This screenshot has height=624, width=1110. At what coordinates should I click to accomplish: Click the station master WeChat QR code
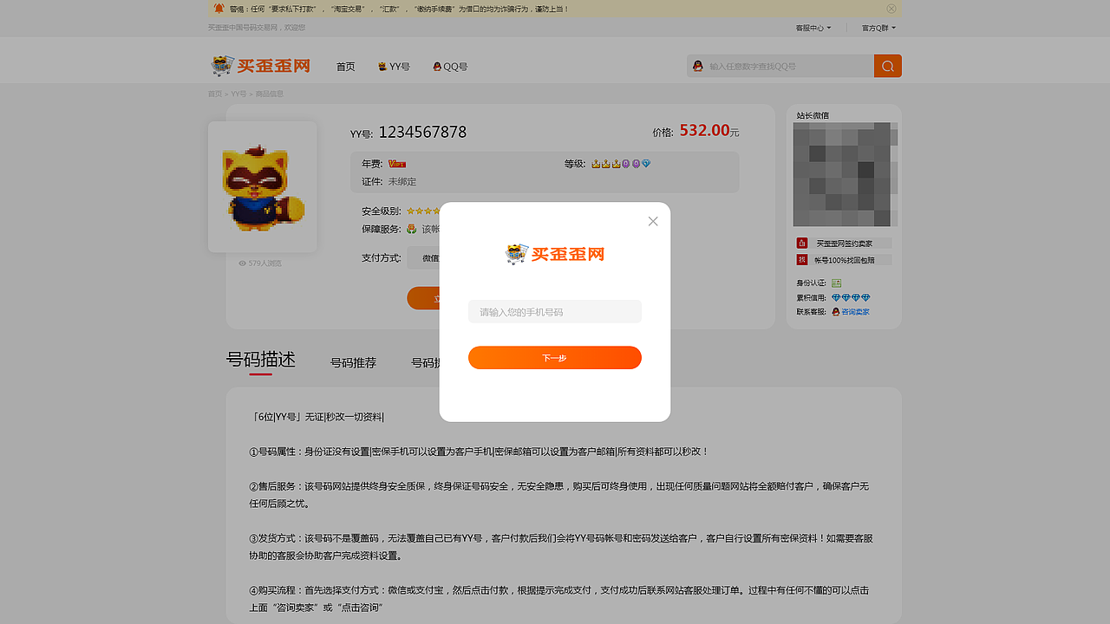[x=846, y=174]
